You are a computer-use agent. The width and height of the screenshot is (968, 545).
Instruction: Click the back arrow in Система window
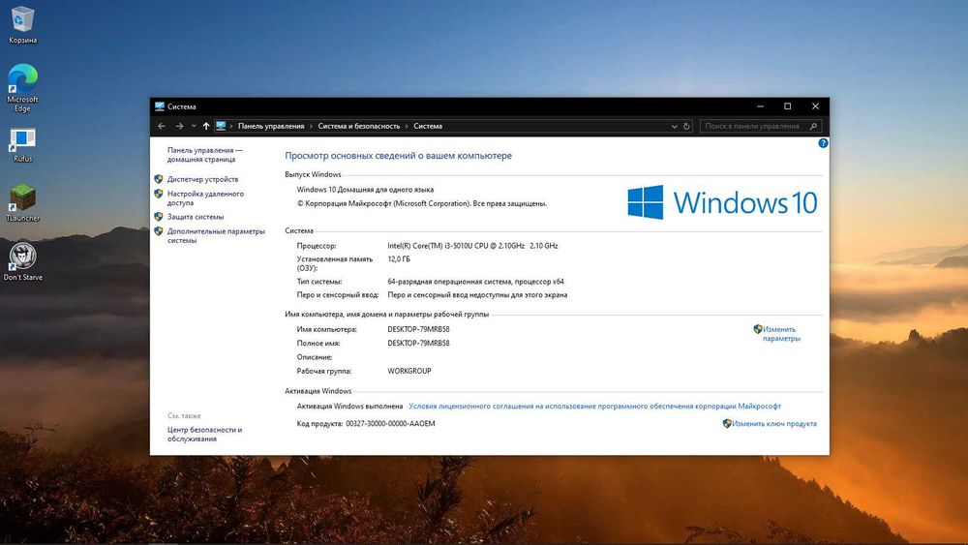pos(162,126)
